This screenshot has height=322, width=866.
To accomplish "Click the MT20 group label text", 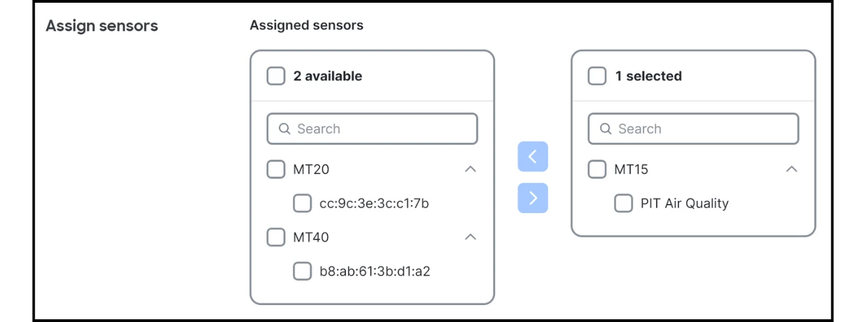I will coord(311,170).
